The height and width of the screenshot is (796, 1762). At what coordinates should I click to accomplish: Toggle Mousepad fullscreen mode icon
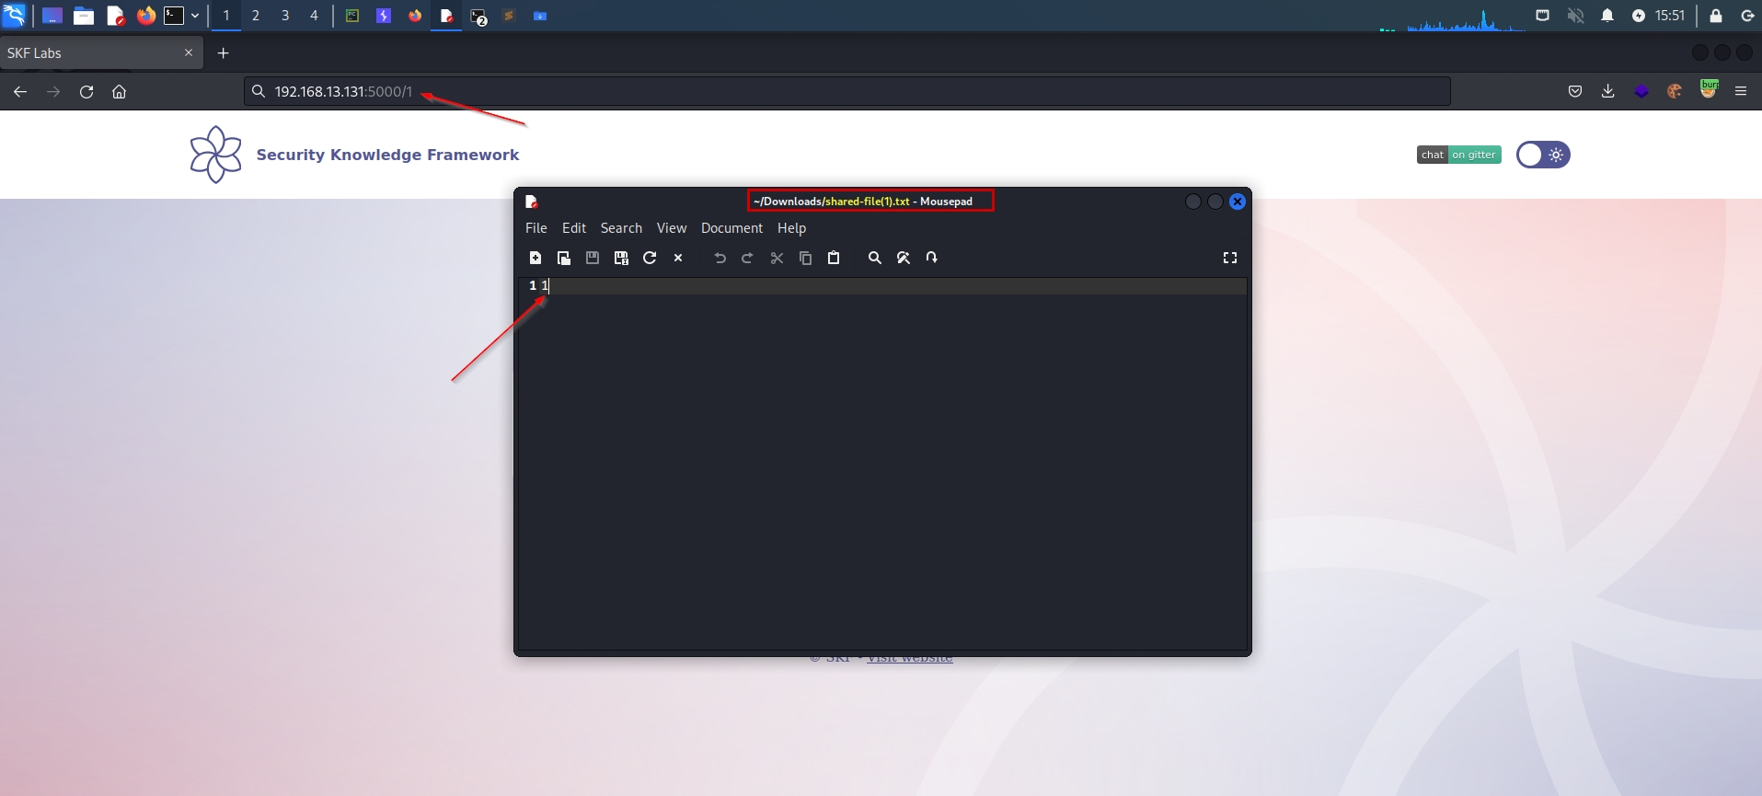1230,258
